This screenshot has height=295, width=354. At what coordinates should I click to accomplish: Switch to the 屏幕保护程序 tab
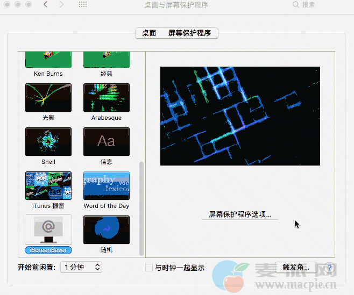(189, 33)
